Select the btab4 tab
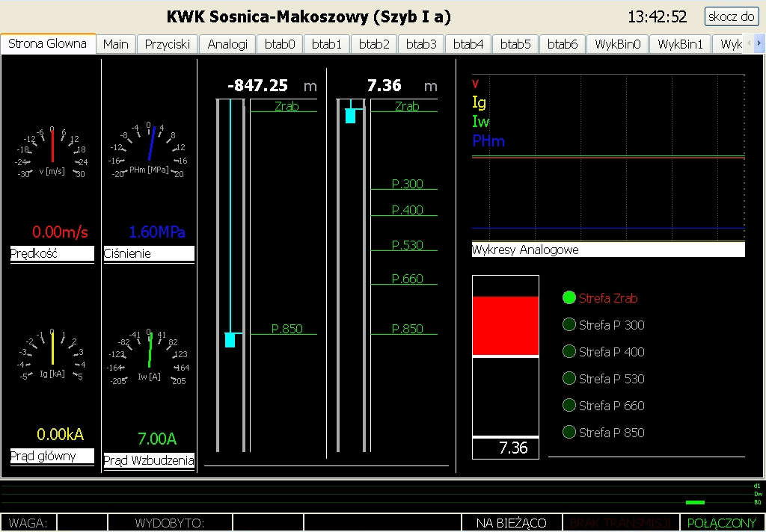This screenshot has height=532, width=766. [468, 44]
